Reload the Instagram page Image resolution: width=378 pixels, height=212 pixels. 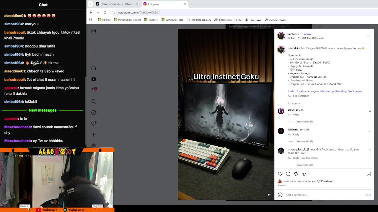pyautogui.click(x=105, y=12)
